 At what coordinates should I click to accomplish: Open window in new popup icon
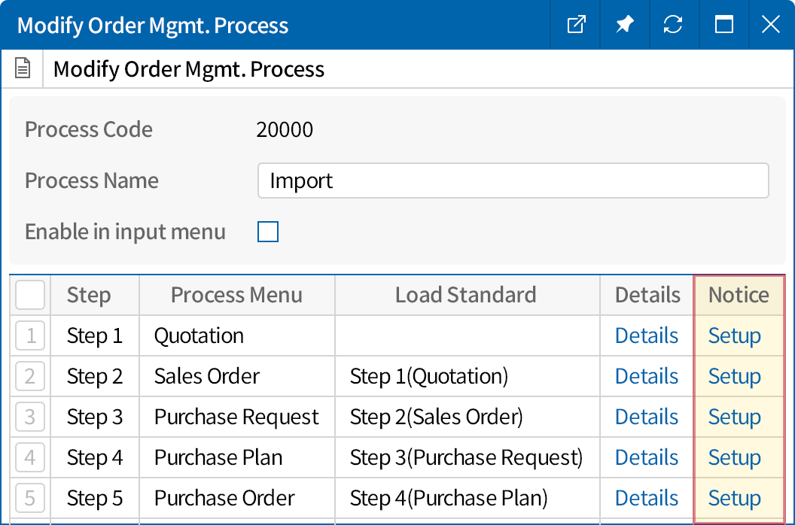pos(576,25)
